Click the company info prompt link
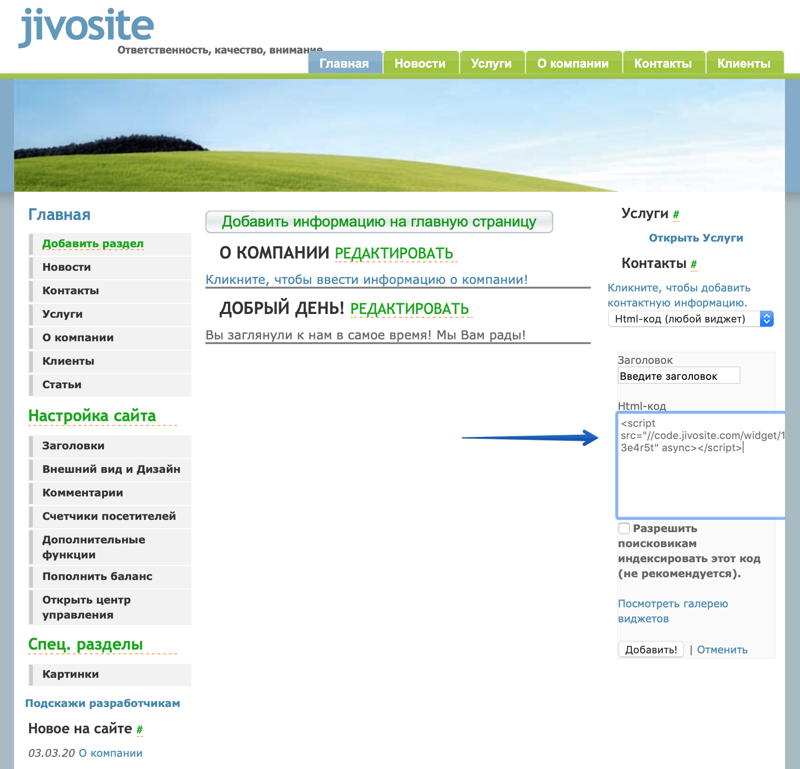Image resolution: width=800 pixels, height=769 pixels. [x=367, y=280]
